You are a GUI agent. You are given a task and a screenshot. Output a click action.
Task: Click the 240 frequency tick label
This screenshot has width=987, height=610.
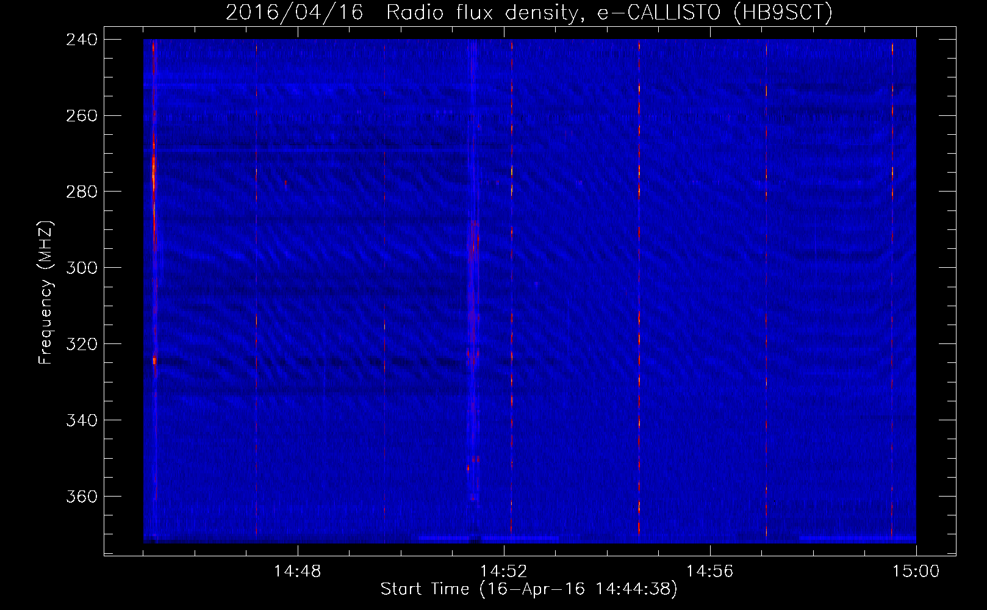(x=82, y=40)
